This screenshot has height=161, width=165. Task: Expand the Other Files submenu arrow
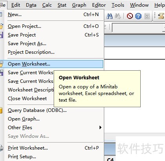click(x=100, y=127)
